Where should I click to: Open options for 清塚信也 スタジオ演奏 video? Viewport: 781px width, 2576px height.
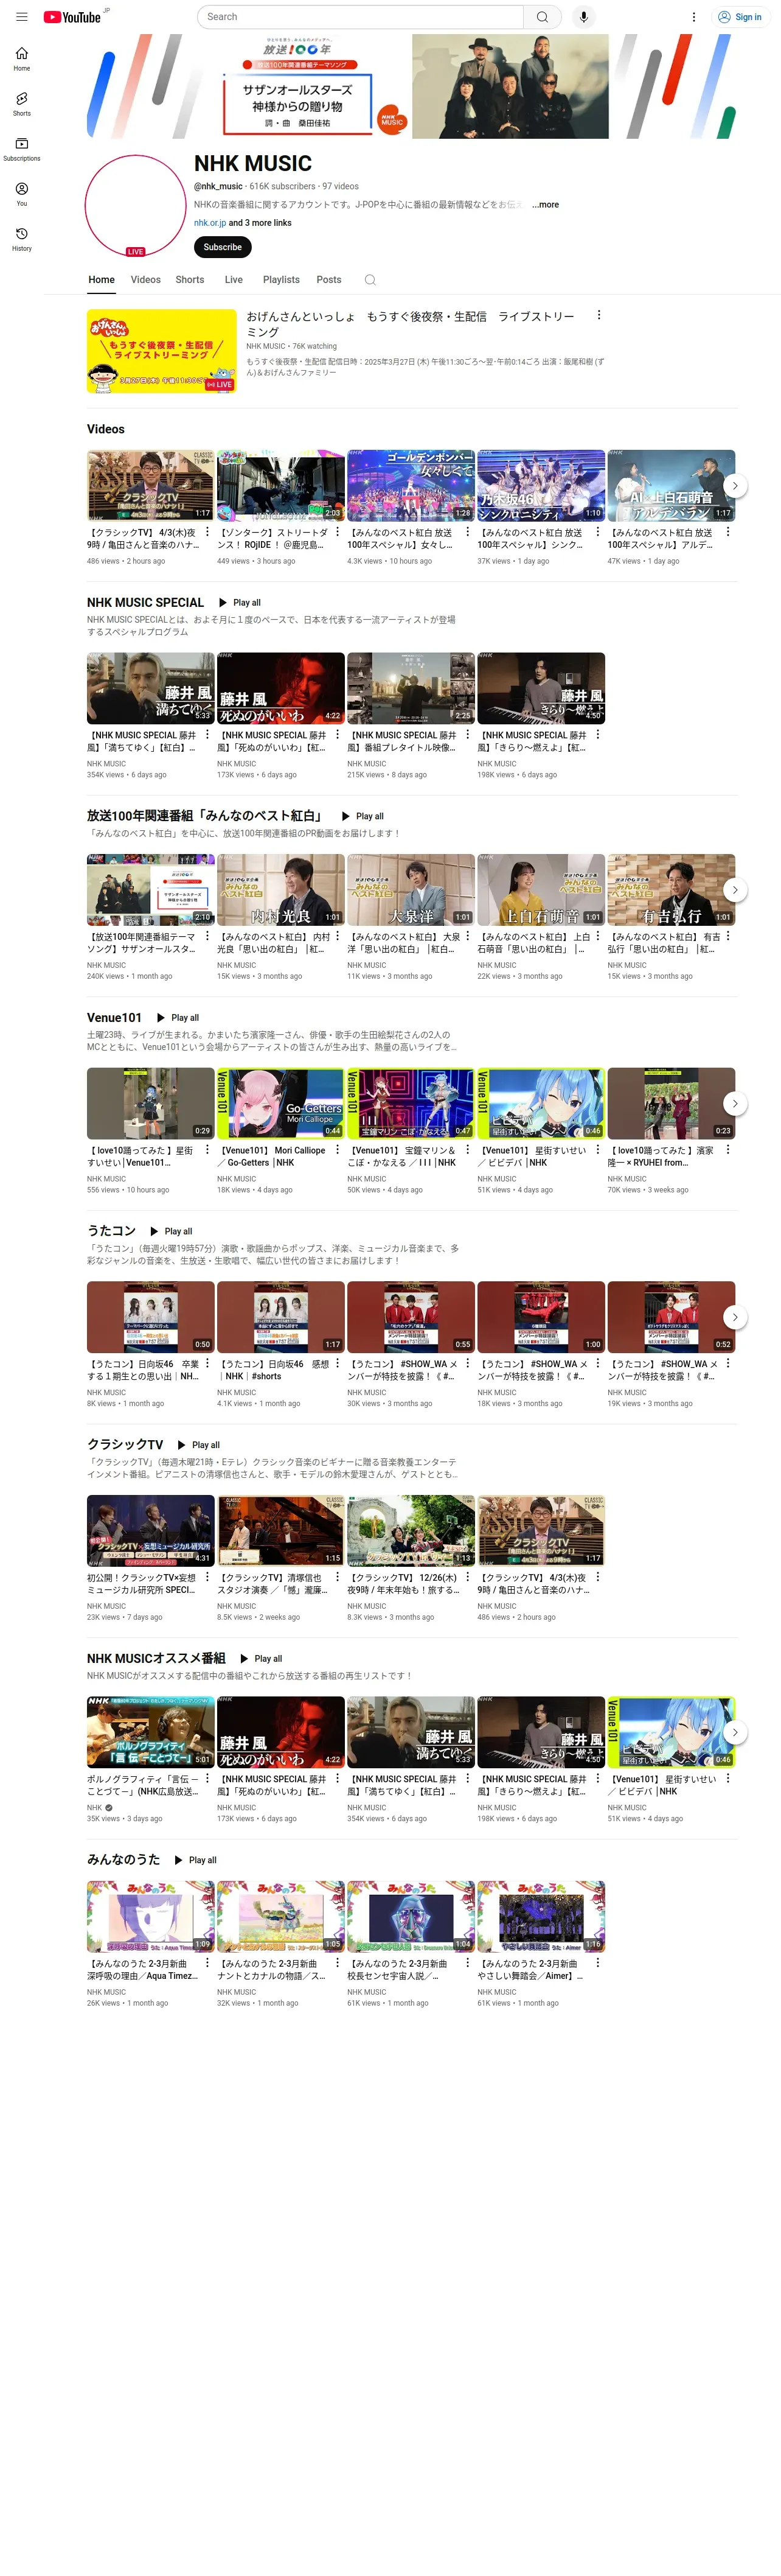(338, 1577)
